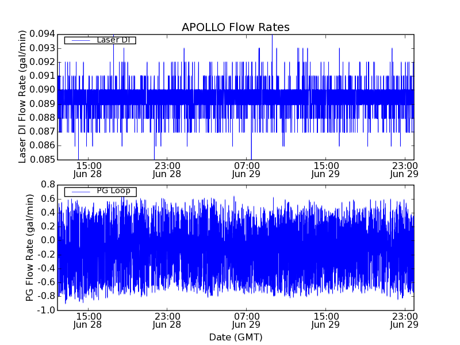
Task: Select the blue line sample in PG Loop legend
Action: click(79, 191)
